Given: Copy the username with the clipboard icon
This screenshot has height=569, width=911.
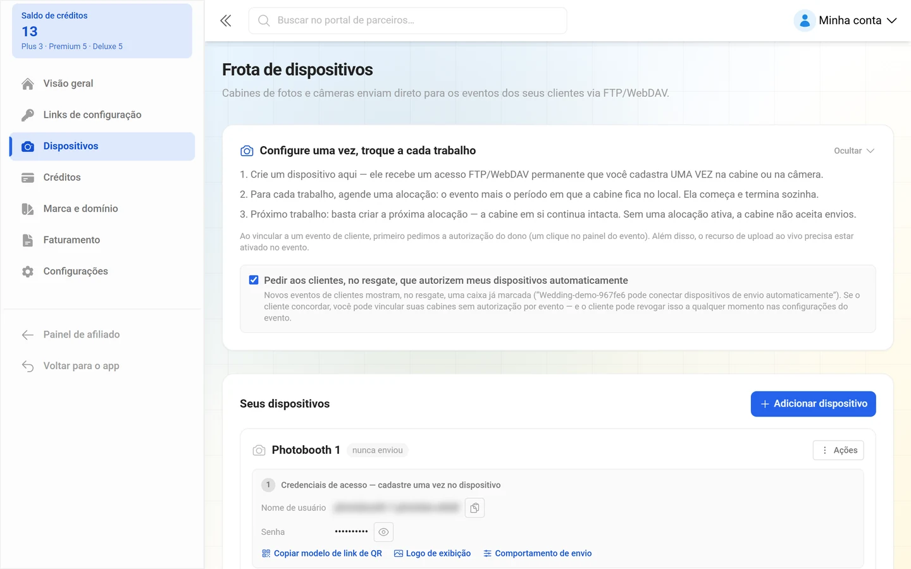Looking at the screenshot, I should (x=474, y=508).
